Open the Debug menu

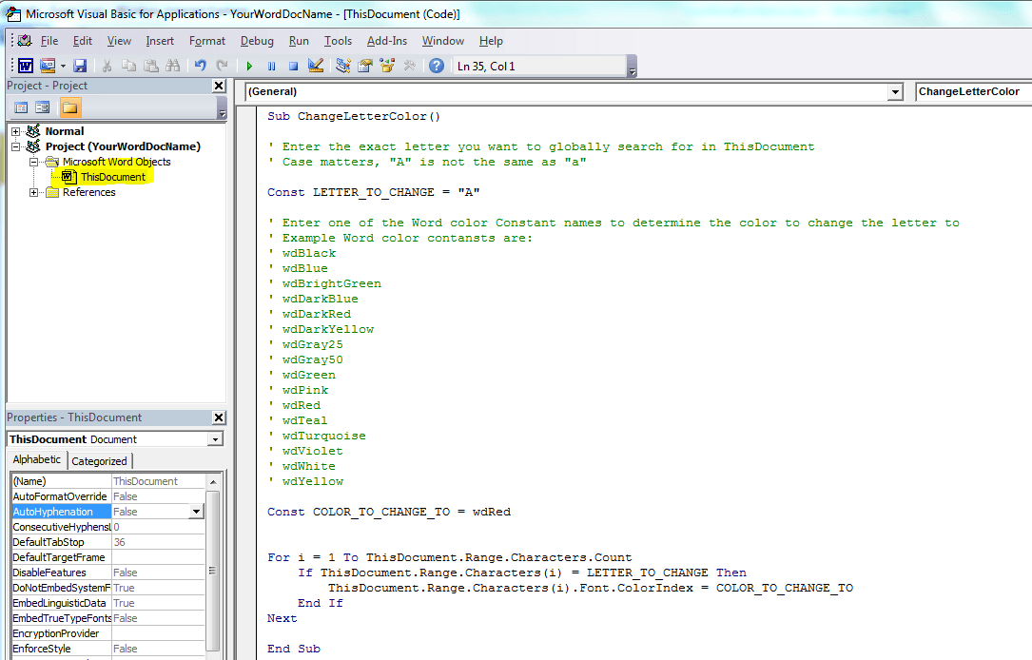click(x=257, y=41)
